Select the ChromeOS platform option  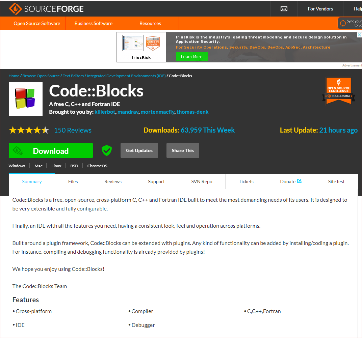coord(97,166)
